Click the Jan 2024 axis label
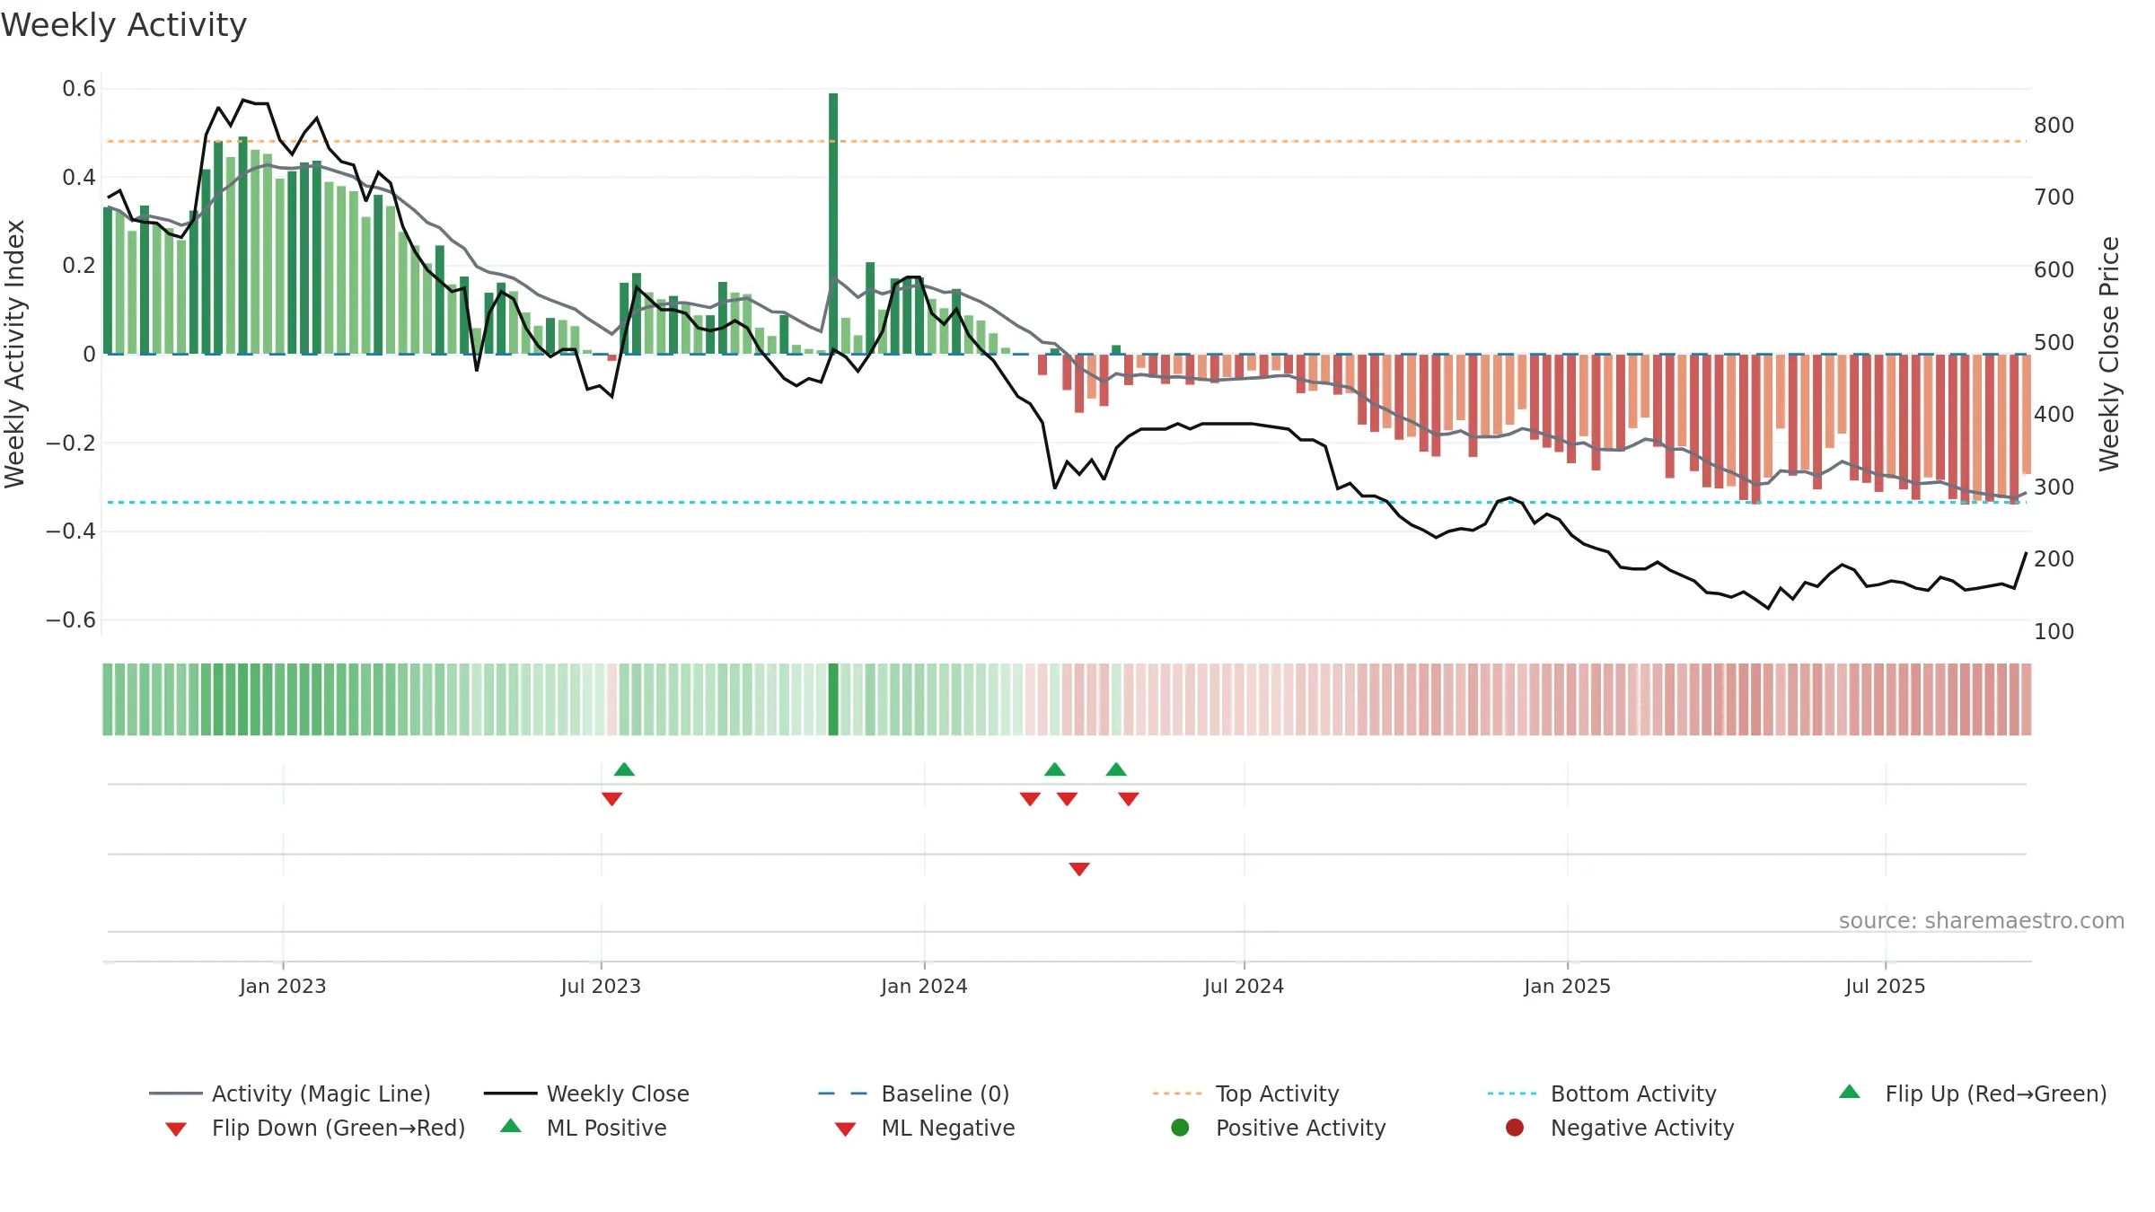Viewport: 2155px width, 1212px height. [x=924, y=987]
